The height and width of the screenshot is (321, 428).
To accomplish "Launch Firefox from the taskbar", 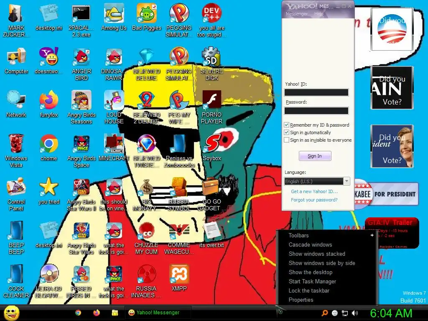I will click(x=97, y=313).
